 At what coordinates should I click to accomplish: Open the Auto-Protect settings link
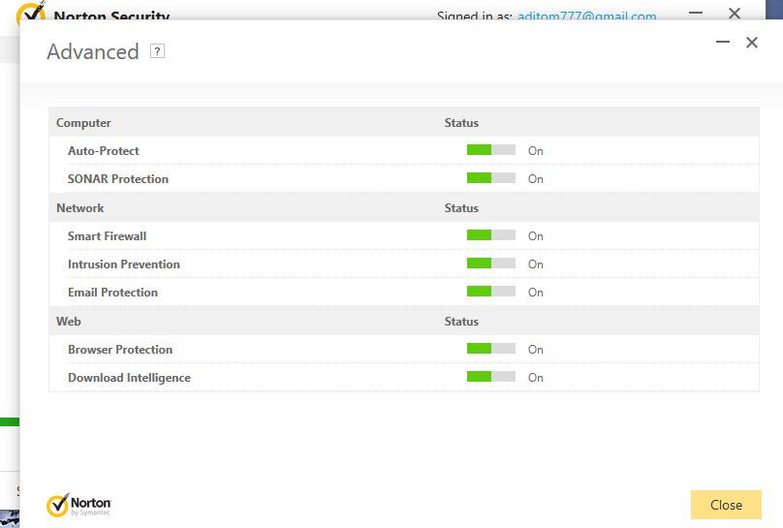coord(104,151)
